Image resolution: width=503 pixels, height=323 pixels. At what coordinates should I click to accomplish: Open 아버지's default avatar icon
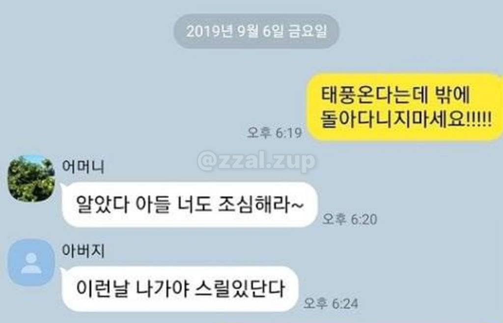click(31, 263)
